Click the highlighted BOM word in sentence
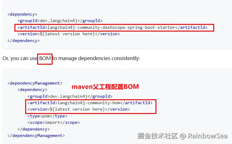 pos(45,59)
